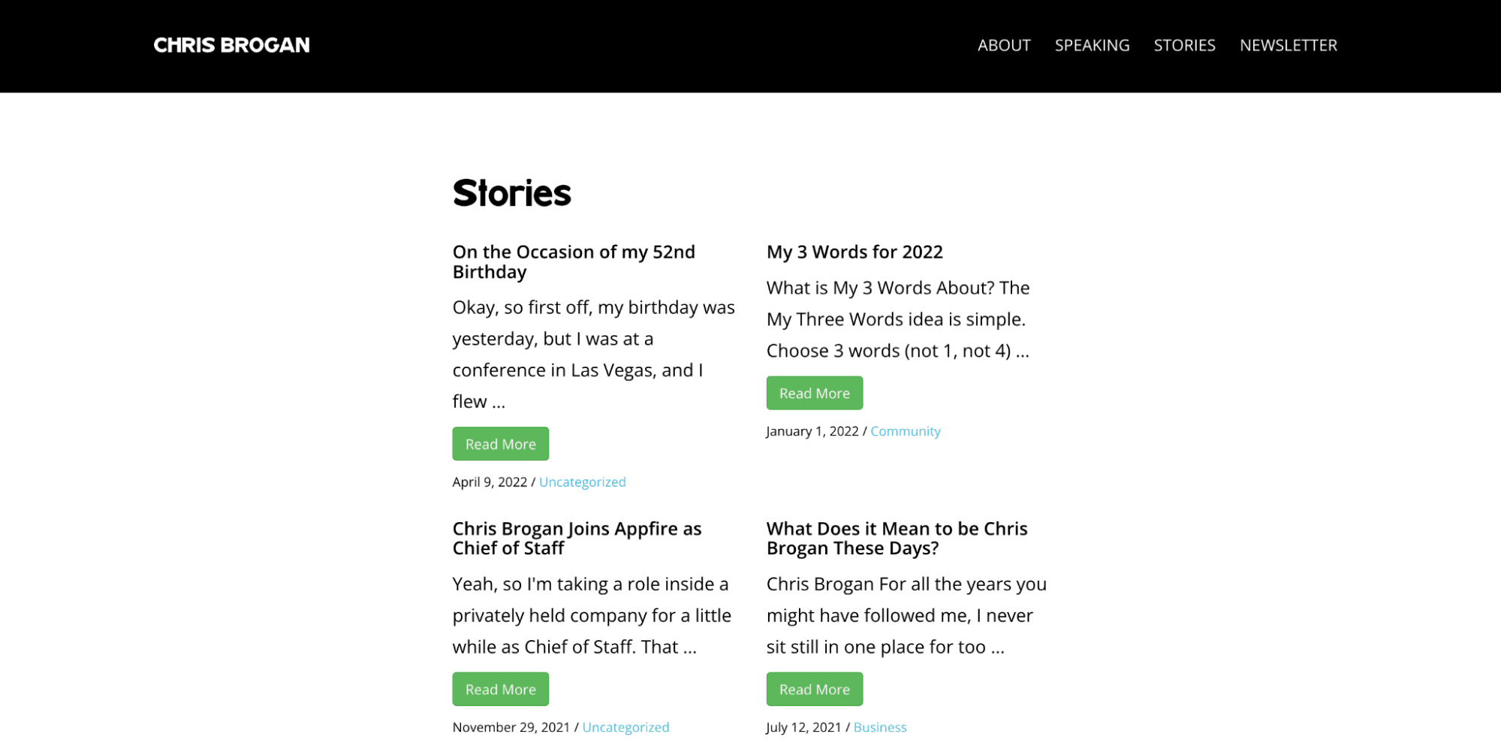Click the January 1, 2022 post date
1501x749 pixels.
tap(812, 430)
